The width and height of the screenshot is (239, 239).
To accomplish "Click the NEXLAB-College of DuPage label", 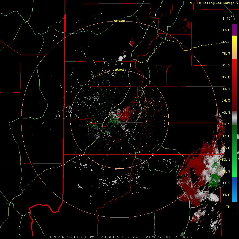I will tap(212, 3).
